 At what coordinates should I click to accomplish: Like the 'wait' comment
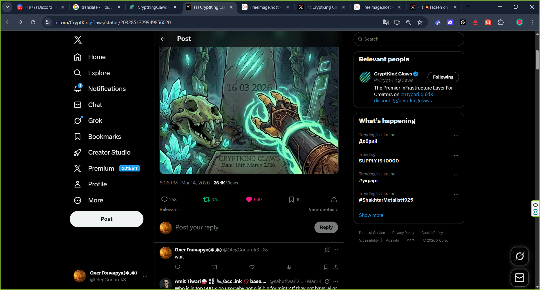tap(252, 267)
